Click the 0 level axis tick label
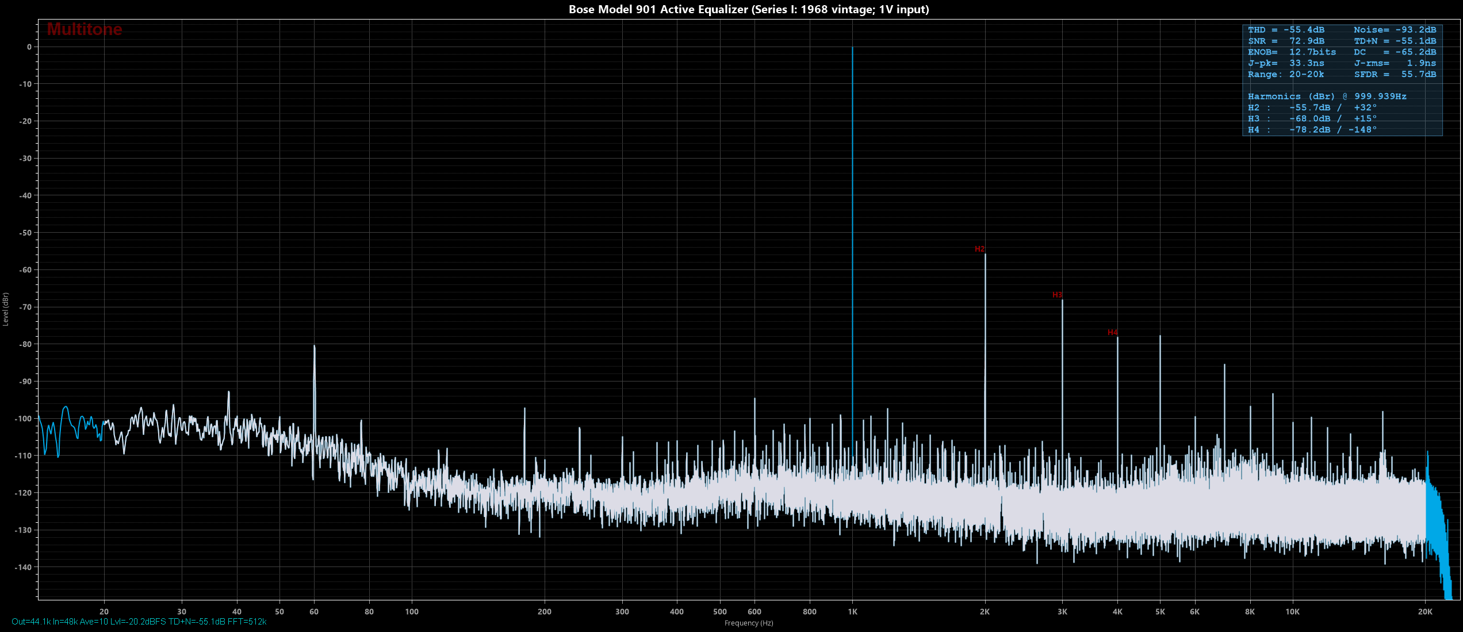 [x=29, y=47]
